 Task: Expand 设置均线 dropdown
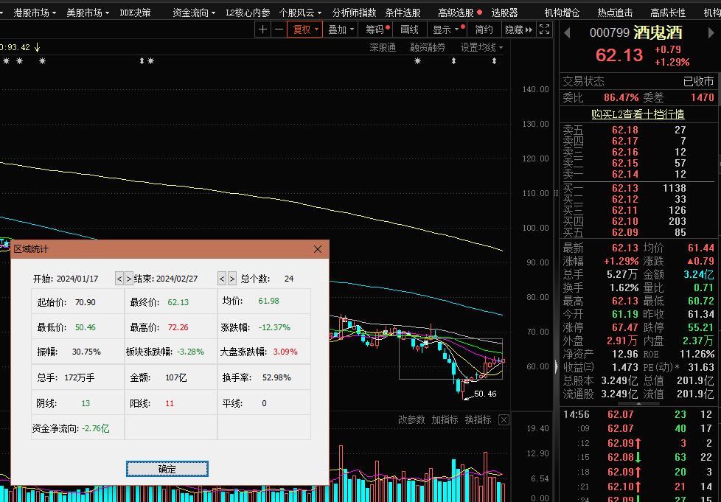click(482, 47)
